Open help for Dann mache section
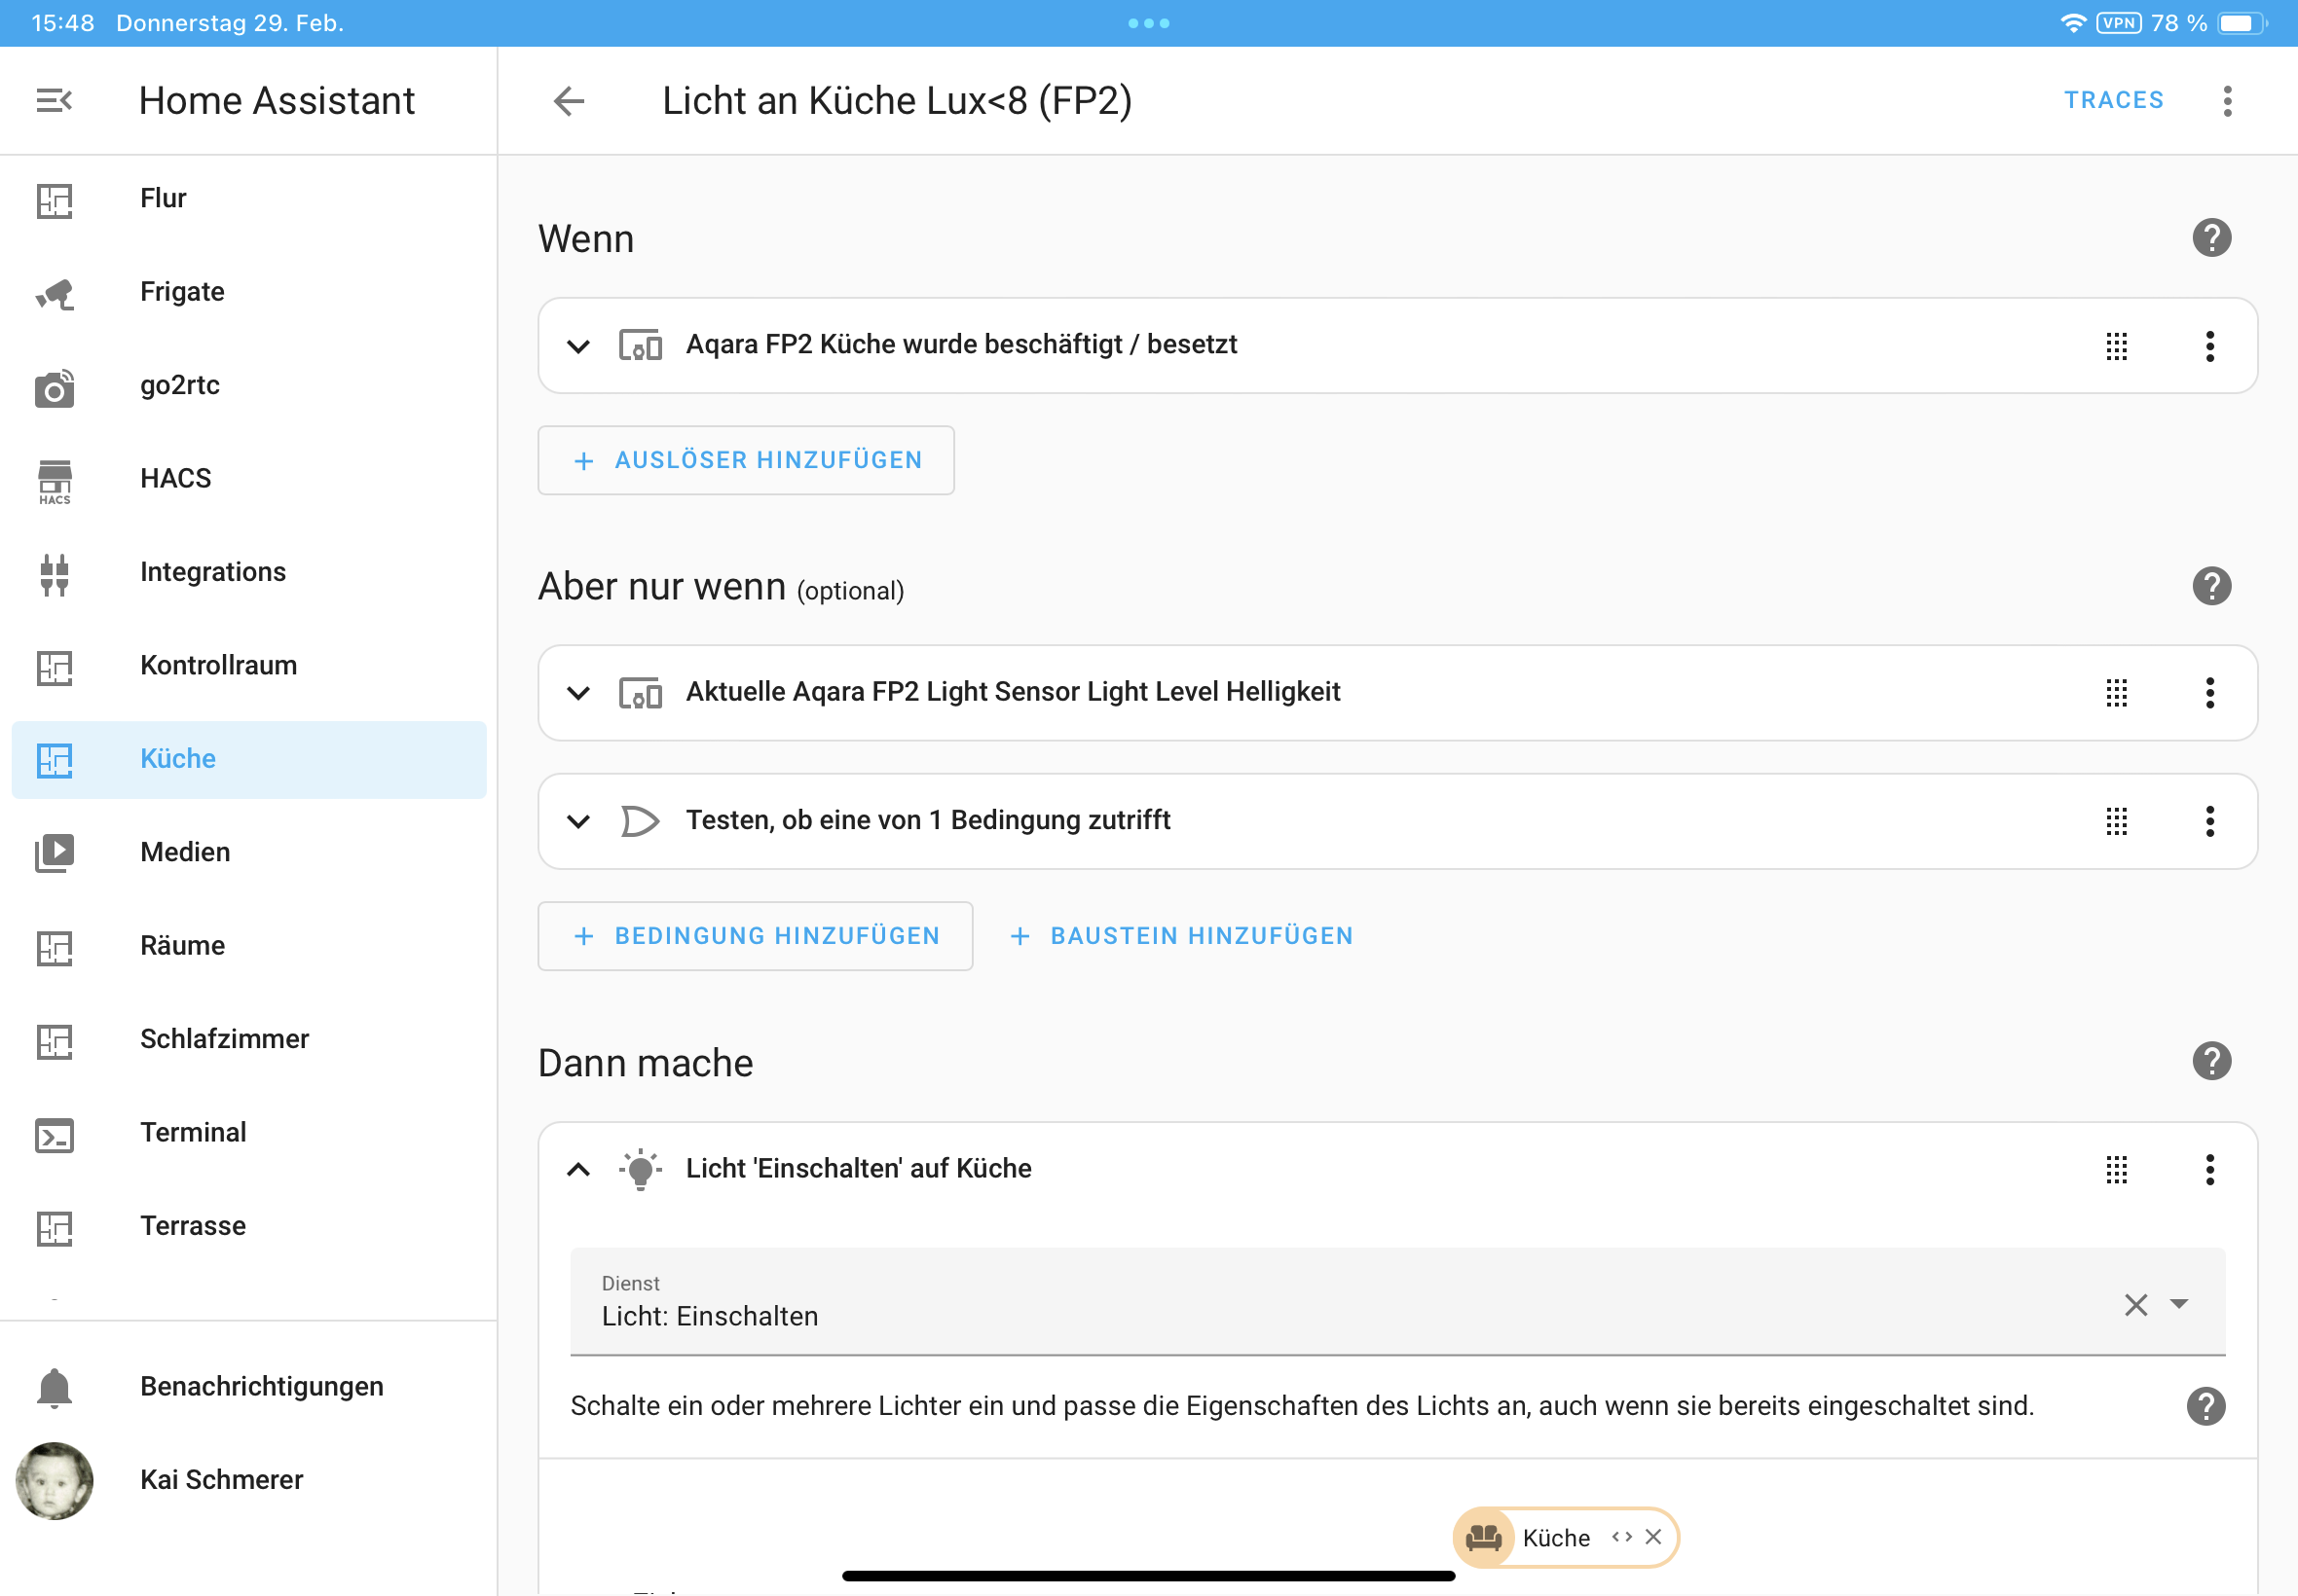2298x1596 pixels. 2211,1061
